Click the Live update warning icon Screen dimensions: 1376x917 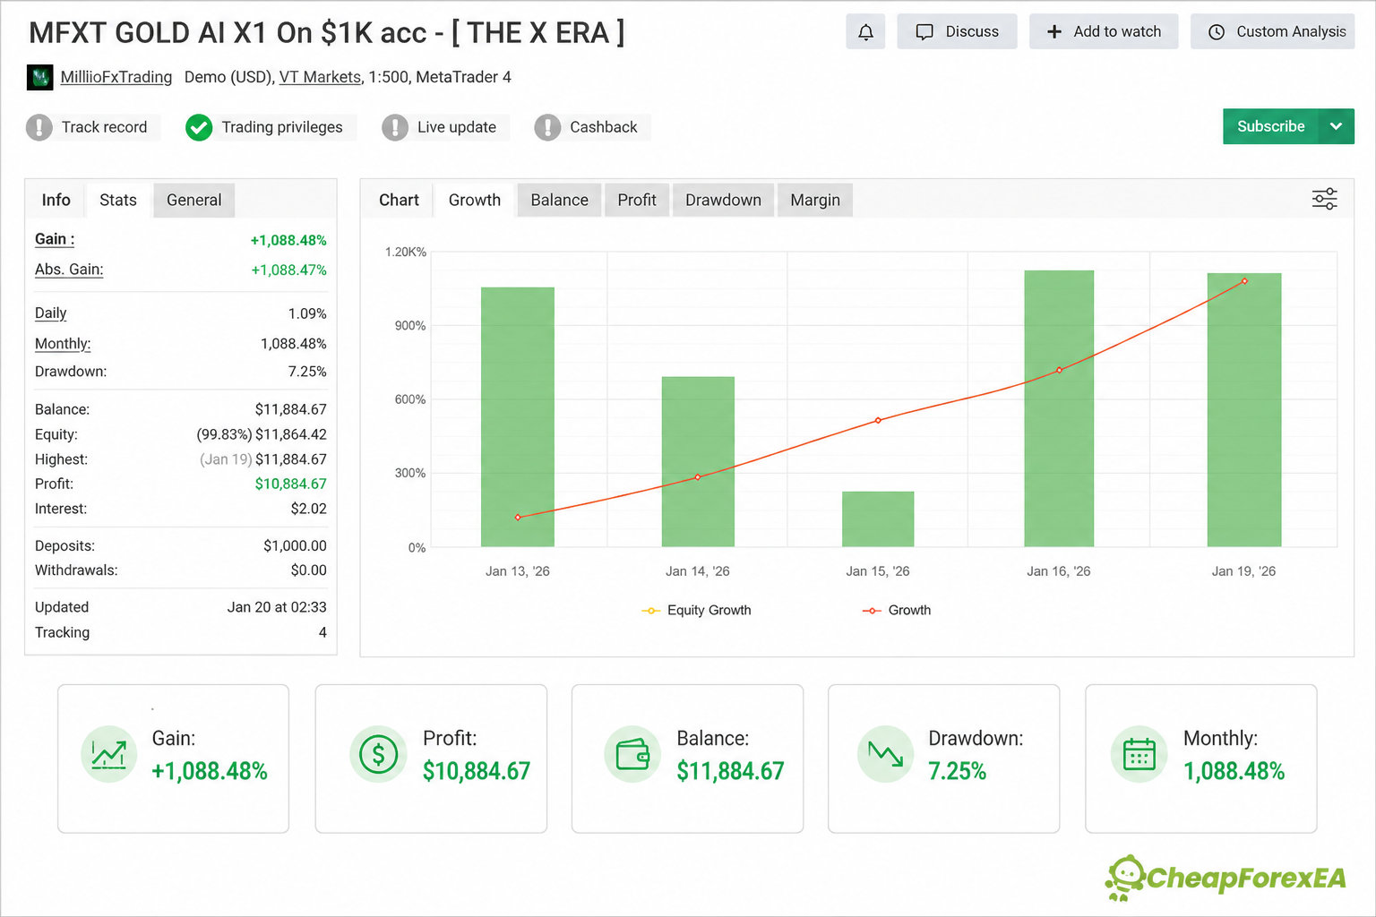pyautogui.click(x=395, y=127)
